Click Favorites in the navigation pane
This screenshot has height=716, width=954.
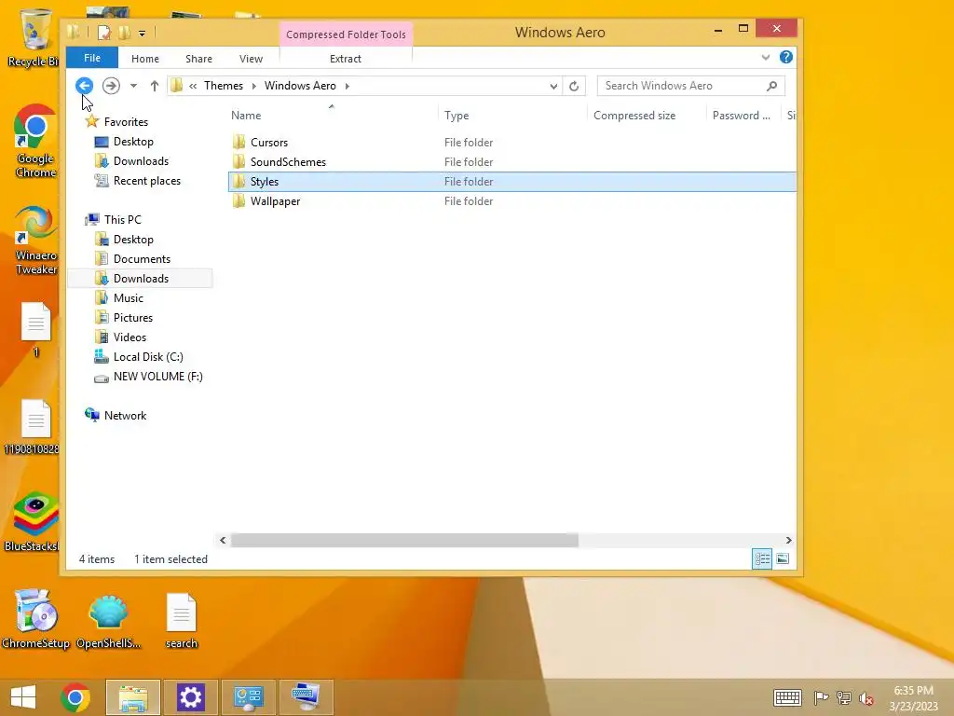point(126,122)
